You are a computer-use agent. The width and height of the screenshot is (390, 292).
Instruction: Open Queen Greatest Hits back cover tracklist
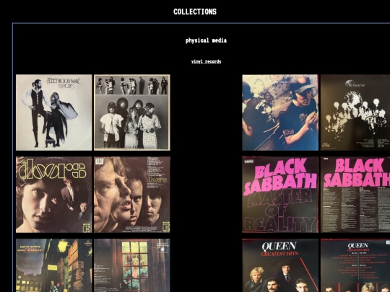355,265
